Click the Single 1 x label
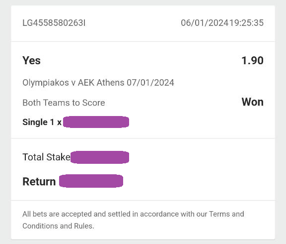 pos(42,122)
